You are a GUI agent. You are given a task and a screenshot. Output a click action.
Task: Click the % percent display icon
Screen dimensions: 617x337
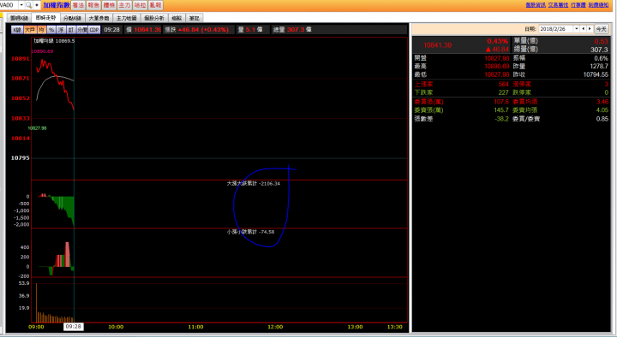(x=51, y=30)
